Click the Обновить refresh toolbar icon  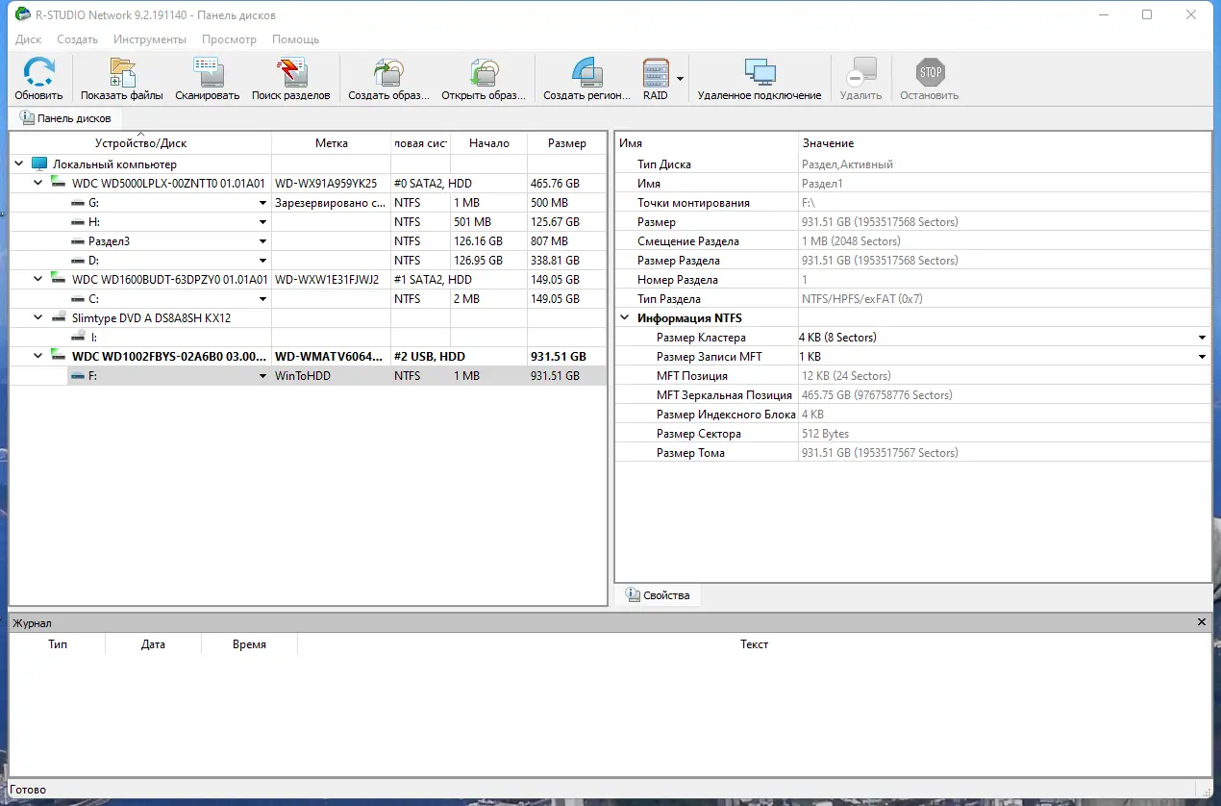pyautogui.click(x=38, y=73)
